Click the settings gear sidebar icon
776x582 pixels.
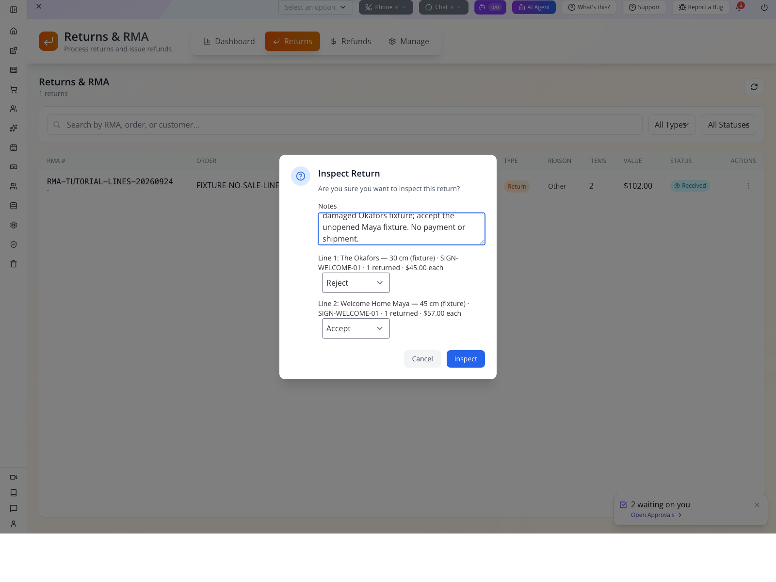(x=14, y=225)
